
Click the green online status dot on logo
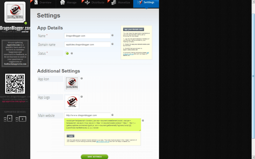25,23
